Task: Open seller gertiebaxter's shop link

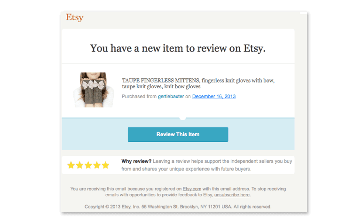Action: [x=171, y=97]
